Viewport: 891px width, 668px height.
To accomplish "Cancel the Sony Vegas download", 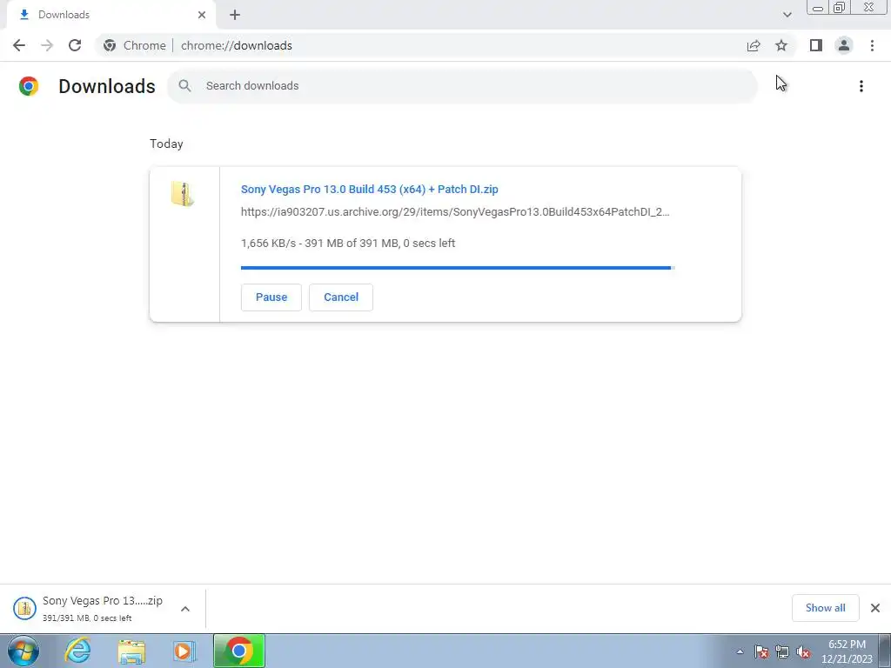I will (x=341, y=297).
